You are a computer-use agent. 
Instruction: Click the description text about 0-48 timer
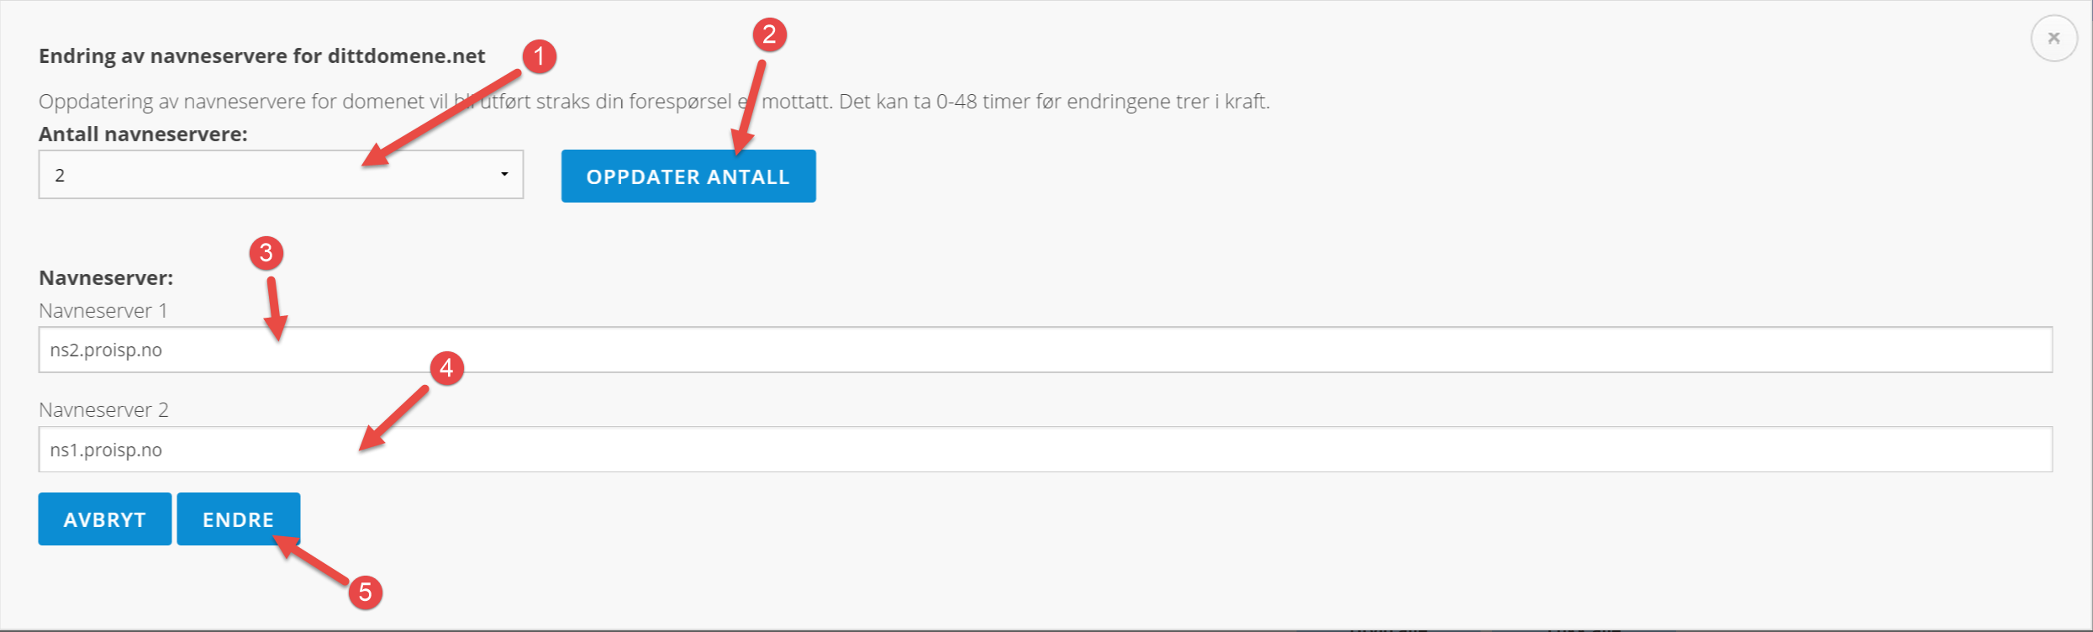tap(654, 102)
